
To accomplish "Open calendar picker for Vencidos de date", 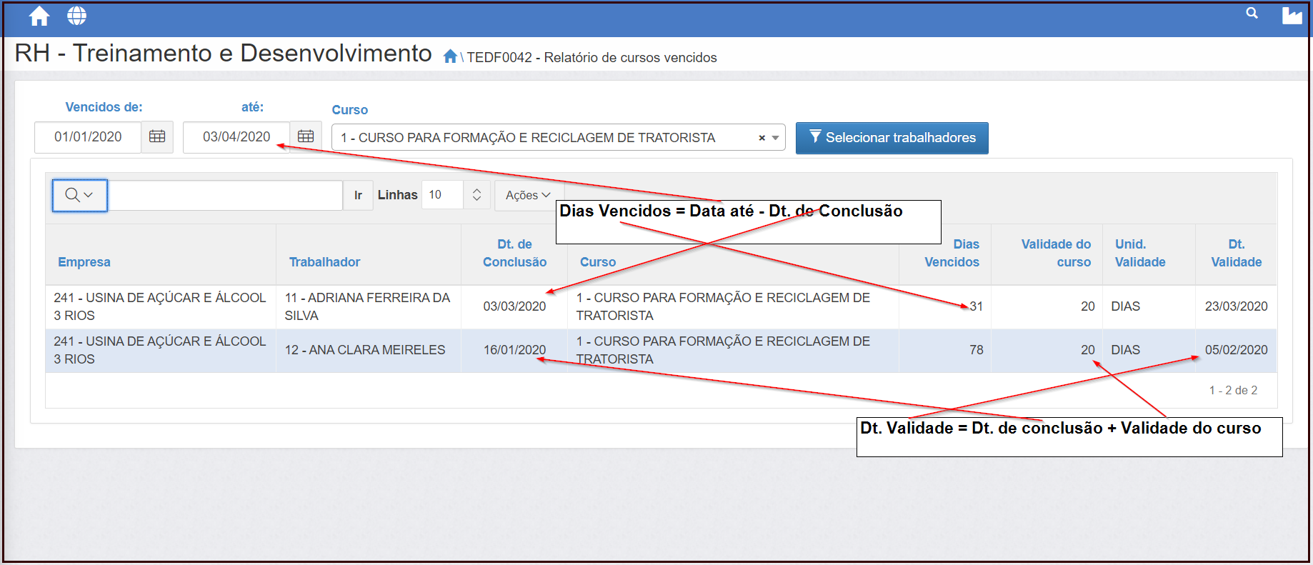I will [157, 136].
